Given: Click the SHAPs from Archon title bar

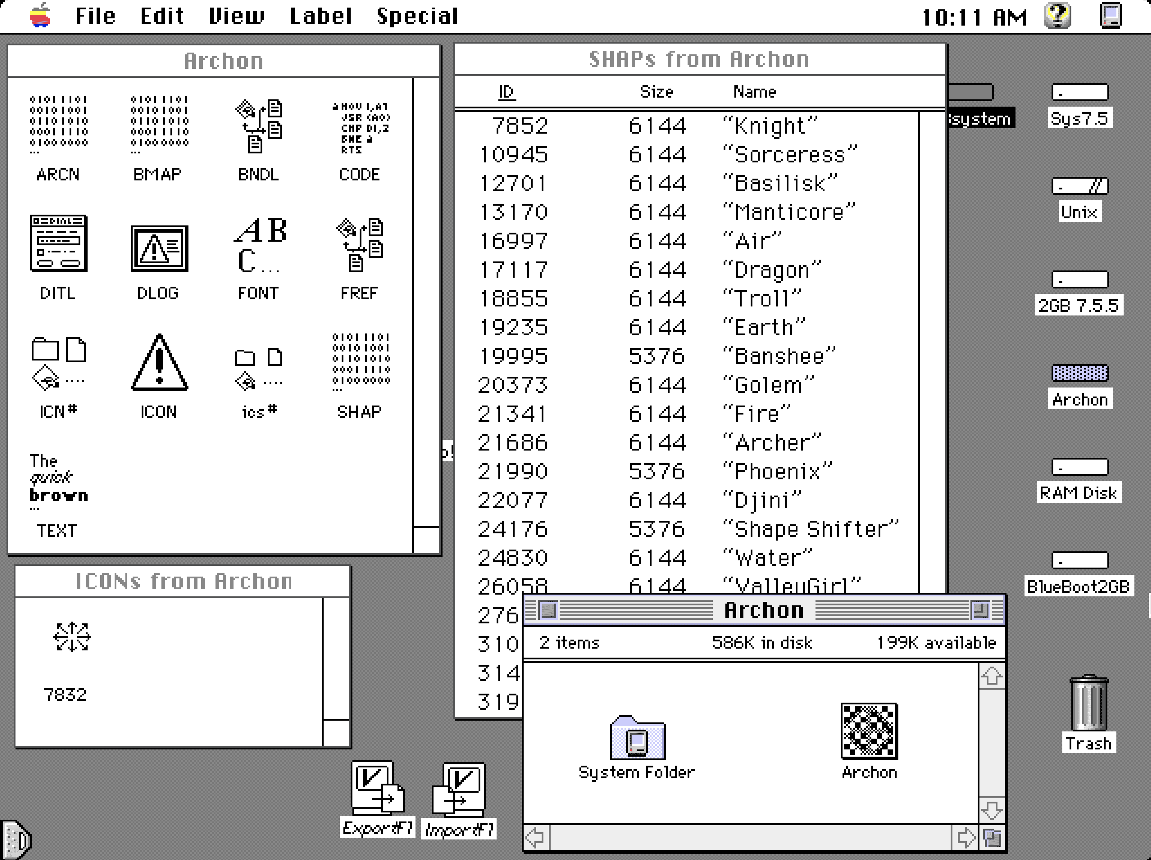Looking at the screenshot, I should click(700, 59).
